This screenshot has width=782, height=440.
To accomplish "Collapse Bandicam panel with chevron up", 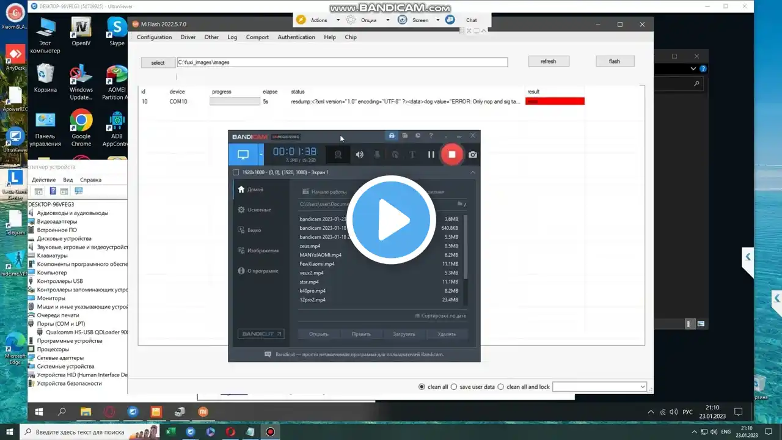I will point(472,172).
